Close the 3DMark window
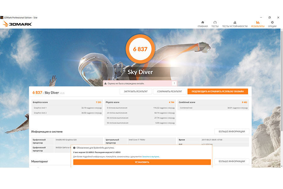The image size is (283, 189). 278,18
